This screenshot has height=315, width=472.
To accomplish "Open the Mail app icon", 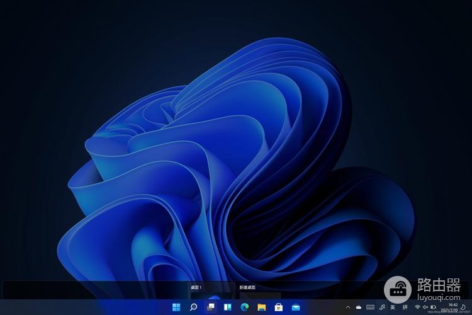I will click(x=296, y=307).
